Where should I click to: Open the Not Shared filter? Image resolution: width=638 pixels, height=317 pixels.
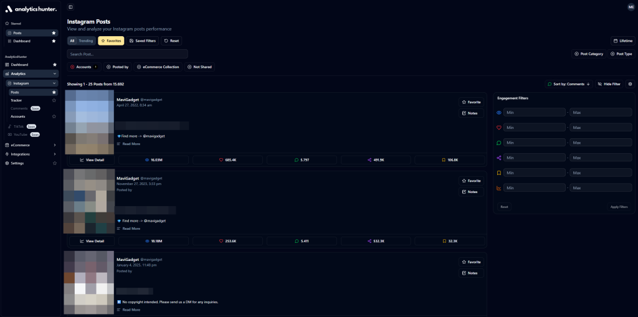tap(199, 67)
